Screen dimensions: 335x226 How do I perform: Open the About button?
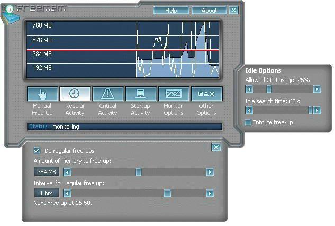click(x=209, y=10)
